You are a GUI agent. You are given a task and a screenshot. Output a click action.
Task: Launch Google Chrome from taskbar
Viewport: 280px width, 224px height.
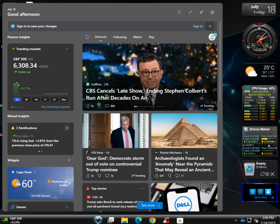pyautogui.click(x=152, y=220)
